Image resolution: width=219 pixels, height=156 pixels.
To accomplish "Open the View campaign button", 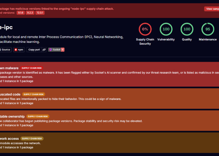I will click(212, 9).
